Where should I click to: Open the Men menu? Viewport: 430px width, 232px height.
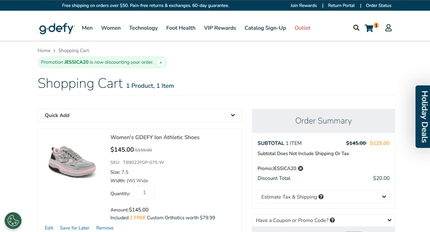(x=87, y=28)
